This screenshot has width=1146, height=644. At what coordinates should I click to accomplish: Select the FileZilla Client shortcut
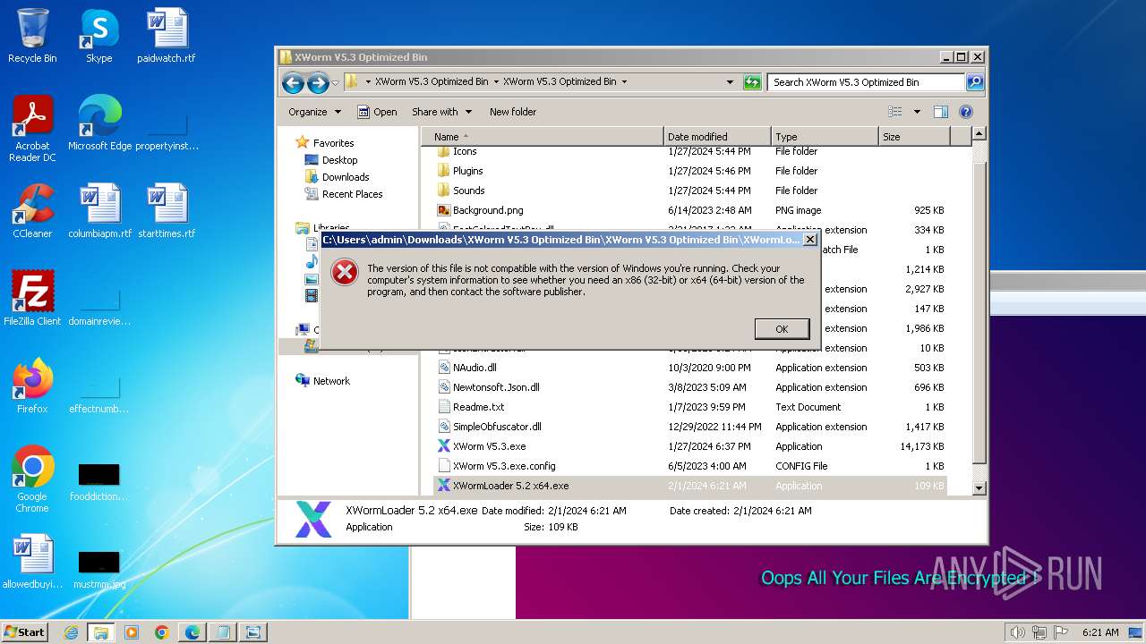(32, 299)
